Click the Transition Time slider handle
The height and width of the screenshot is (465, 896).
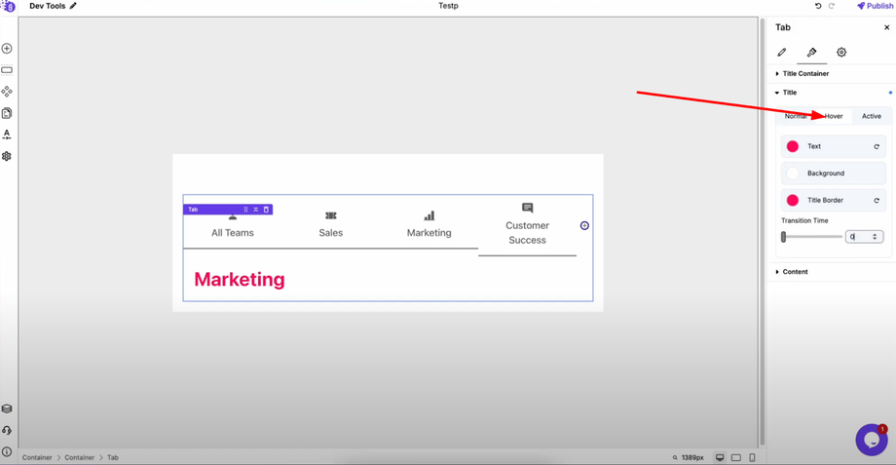tap(784, 237)
